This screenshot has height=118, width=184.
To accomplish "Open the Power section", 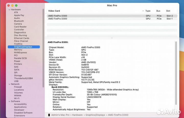I will [x=17, y=61].
